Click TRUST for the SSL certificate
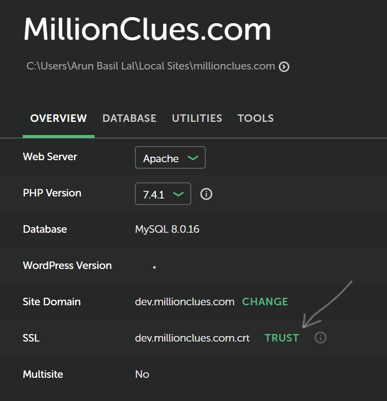Screen dimensions: 387x401 pyautogui.click(x=282, y=338)
